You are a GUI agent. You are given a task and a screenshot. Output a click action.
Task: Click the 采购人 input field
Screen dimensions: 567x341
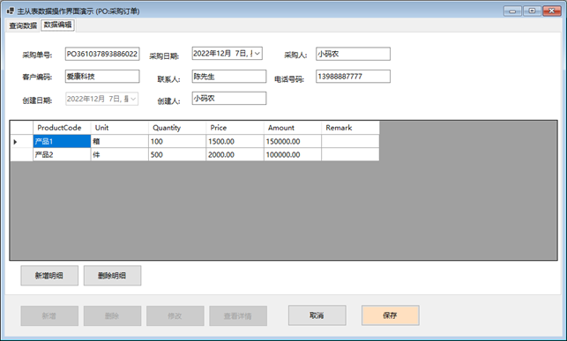(353, 54)
